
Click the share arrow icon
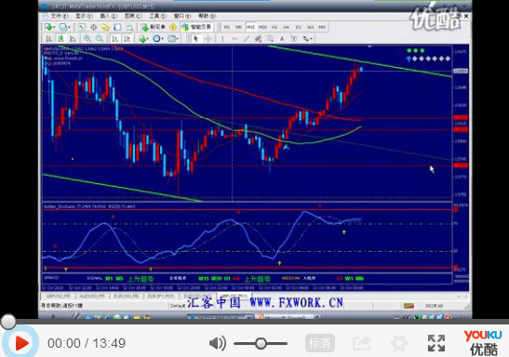(x=362, y=343)
